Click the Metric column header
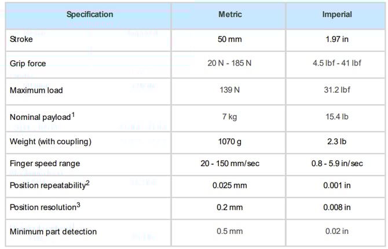The image size is (388, 249). coord(230,14)
